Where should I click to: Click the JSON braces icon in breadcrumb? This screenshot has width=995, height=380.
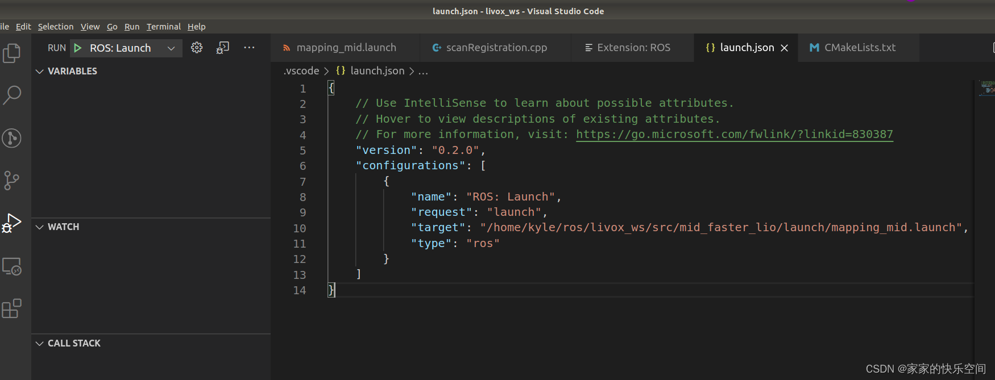(341, 70)
